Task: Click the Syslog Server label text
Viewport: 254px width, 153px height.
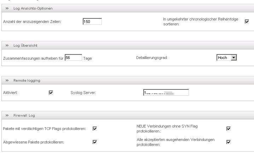Action: tap(83, 93)
